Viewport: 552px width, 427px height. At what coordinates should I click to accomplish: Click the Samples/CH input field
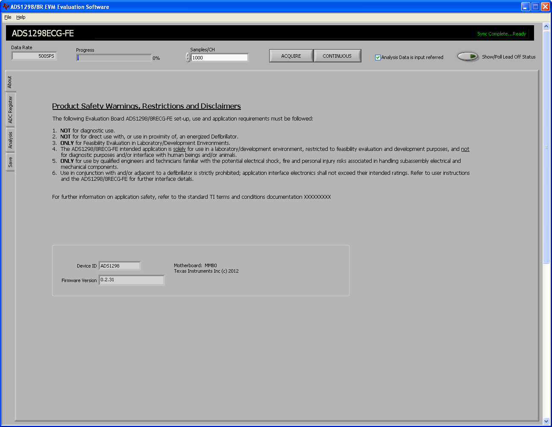click(x=220, y=58)
